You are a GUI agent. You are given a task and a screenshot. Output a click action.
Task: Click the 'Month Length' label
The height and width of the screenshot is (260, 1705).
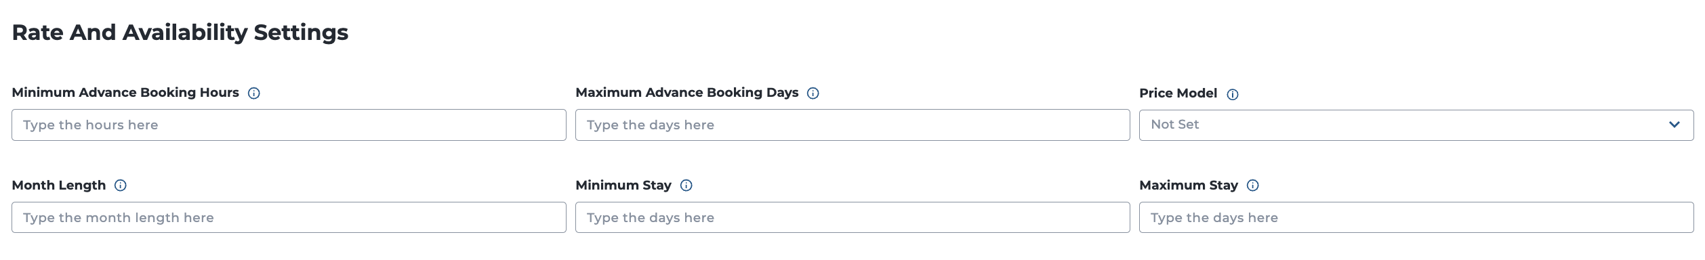tap(59, 186)
